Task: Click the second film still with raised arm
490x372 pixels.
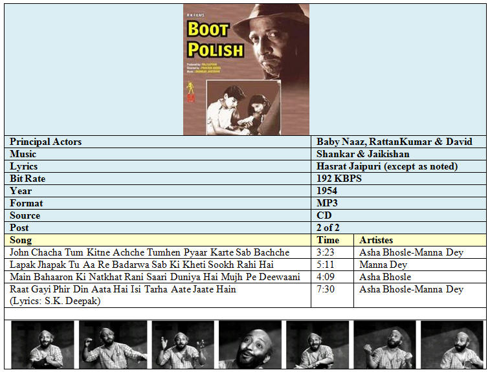Action: pos(113,345)
